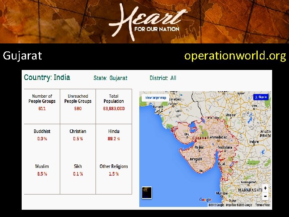
Task: Select the District: All label
Action: tap(163, 78)
